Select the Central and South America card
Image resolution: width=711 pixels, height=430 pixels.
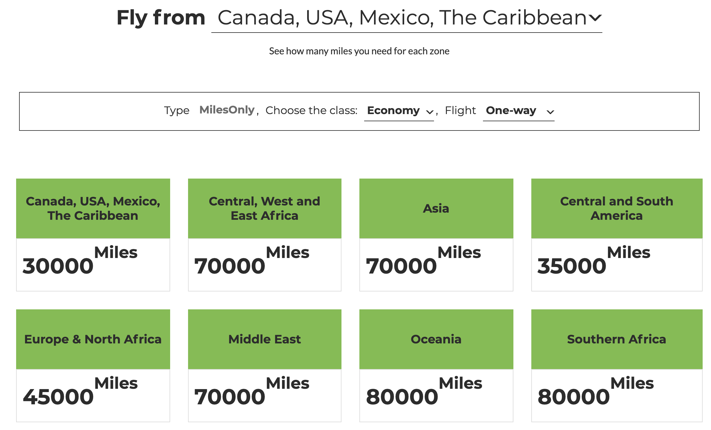(617, 208)
